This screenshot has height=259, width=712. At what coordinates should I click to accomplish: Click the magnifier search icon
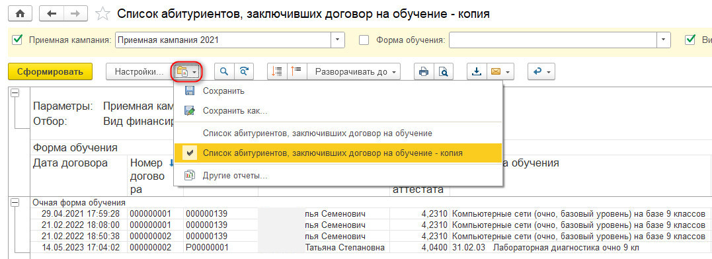click(x=223, y=71)
